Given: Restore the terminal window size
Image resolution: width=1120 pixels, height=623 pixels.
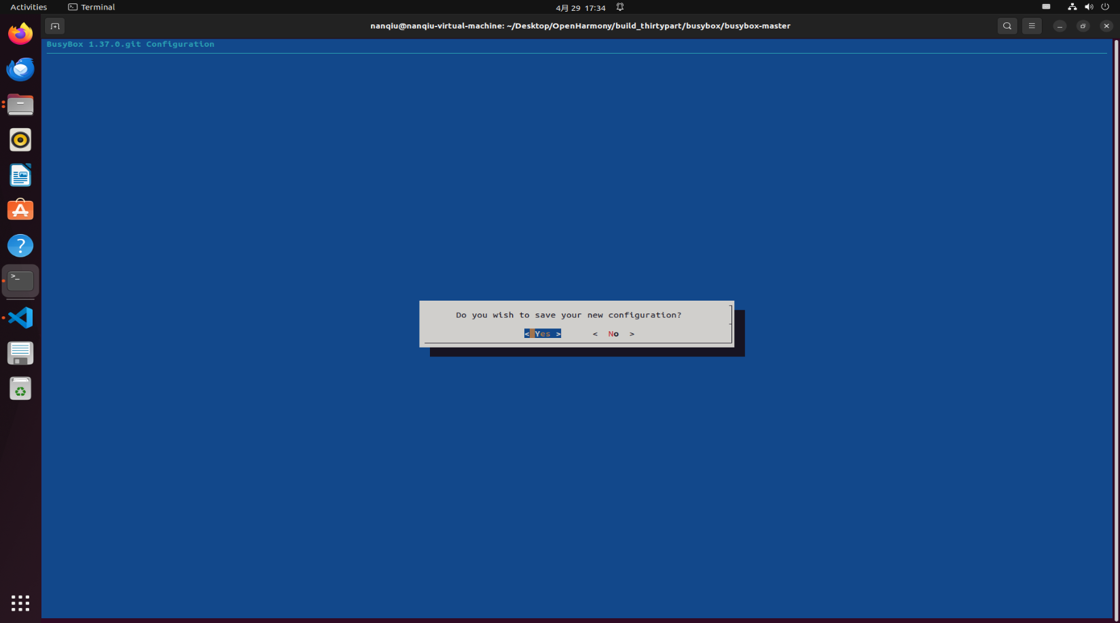Looking at the screenshot, I should click(1083, 26).
